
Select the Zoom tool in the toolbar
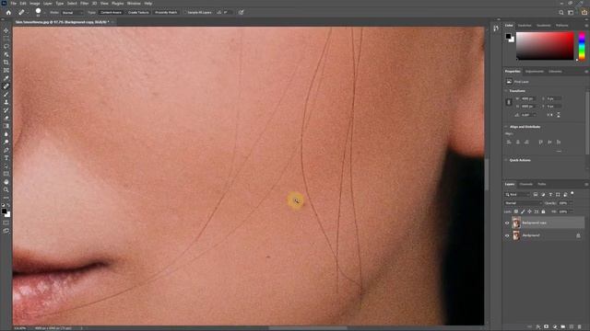click(6, 190)
